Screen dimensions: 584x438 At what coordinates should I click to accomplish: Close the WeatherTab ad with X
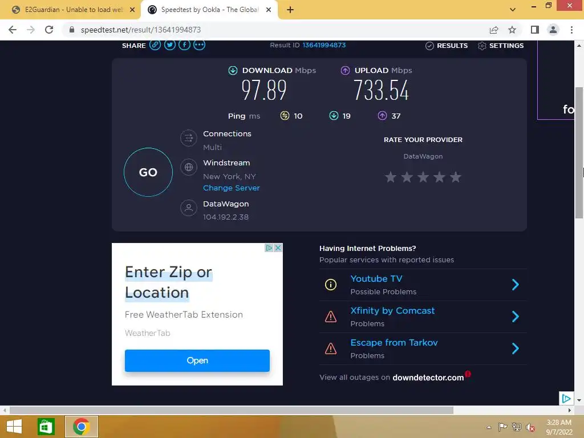tap(278, 248)
